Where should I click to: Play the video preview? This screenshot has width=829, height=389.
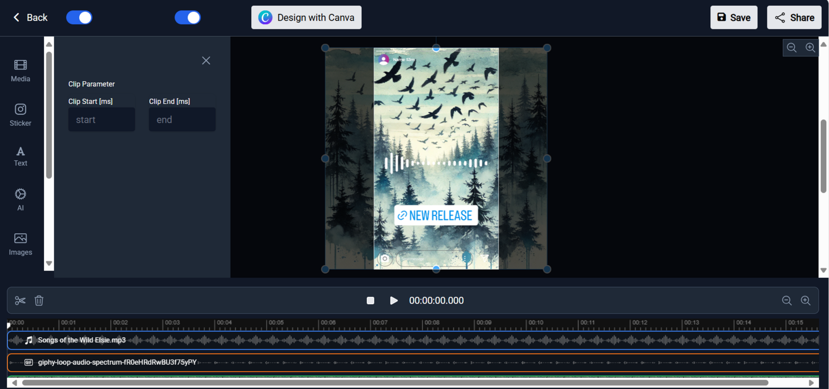pyautogui.click(x=394, y=301)
